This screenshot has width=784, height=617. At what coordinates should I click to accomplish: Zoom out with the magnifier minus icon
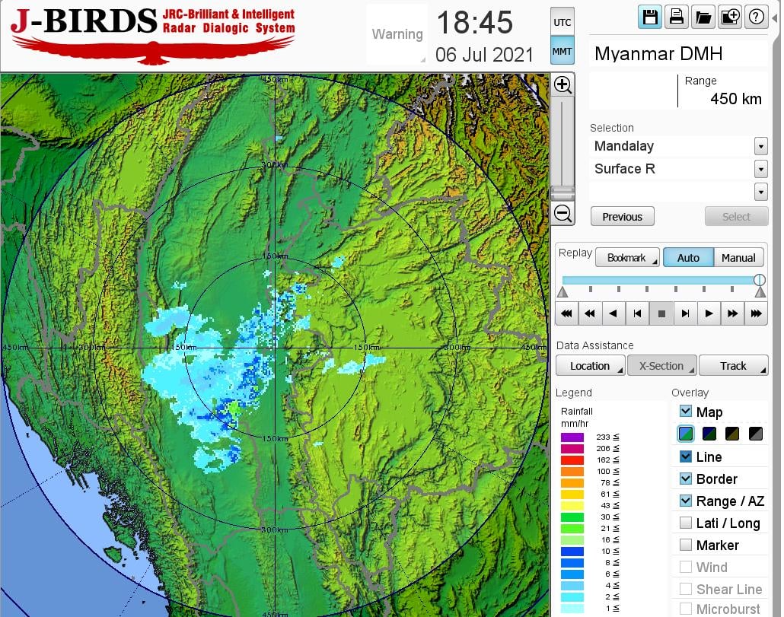tap(563, 214)
